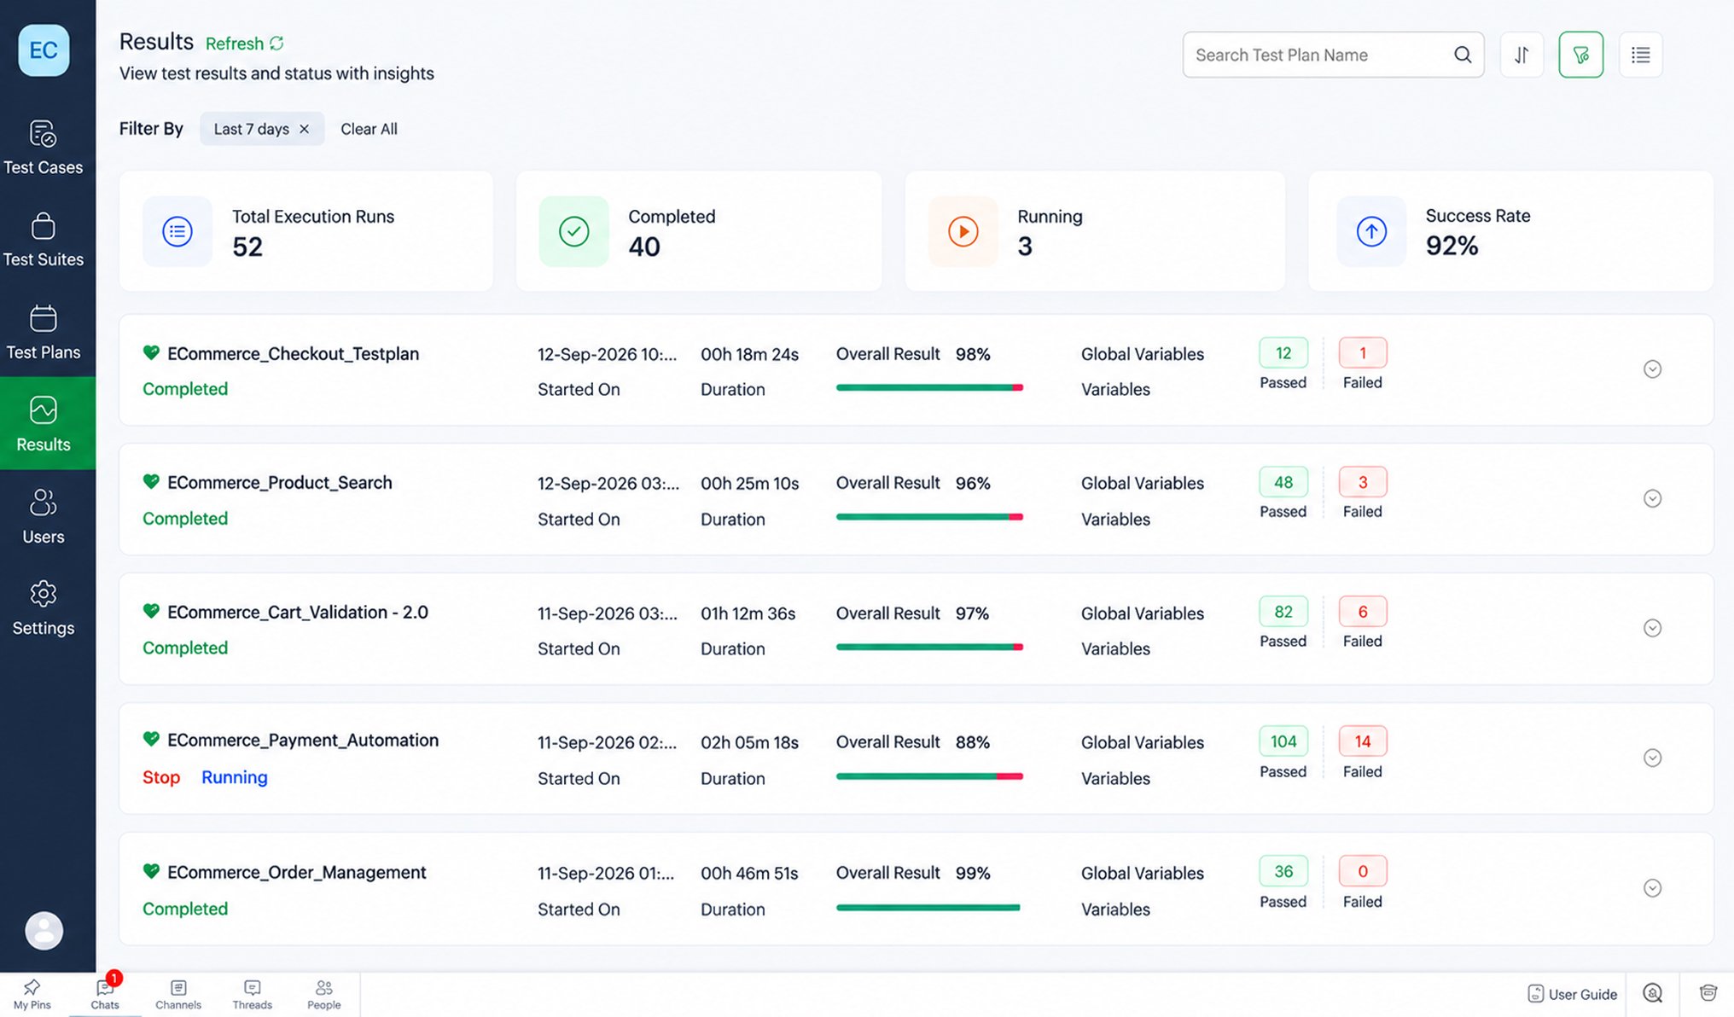Remove the Last 7 days filter
Image resolution: width=1734 pixels, height=1017 pixels.
pos(304,129)
